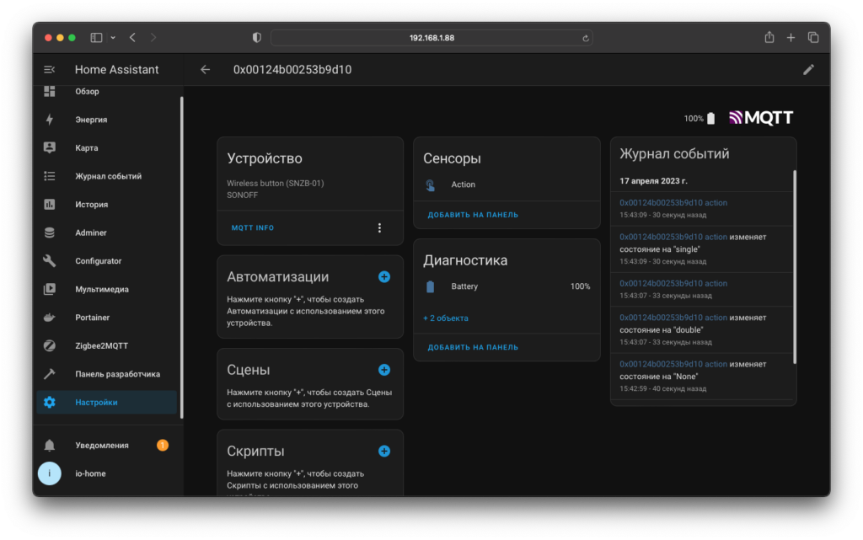
Task: Click the MQTT INFO button
Action: [253, 227]
